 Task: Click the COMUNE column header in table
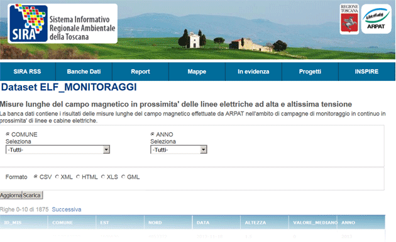pos(72,223)
